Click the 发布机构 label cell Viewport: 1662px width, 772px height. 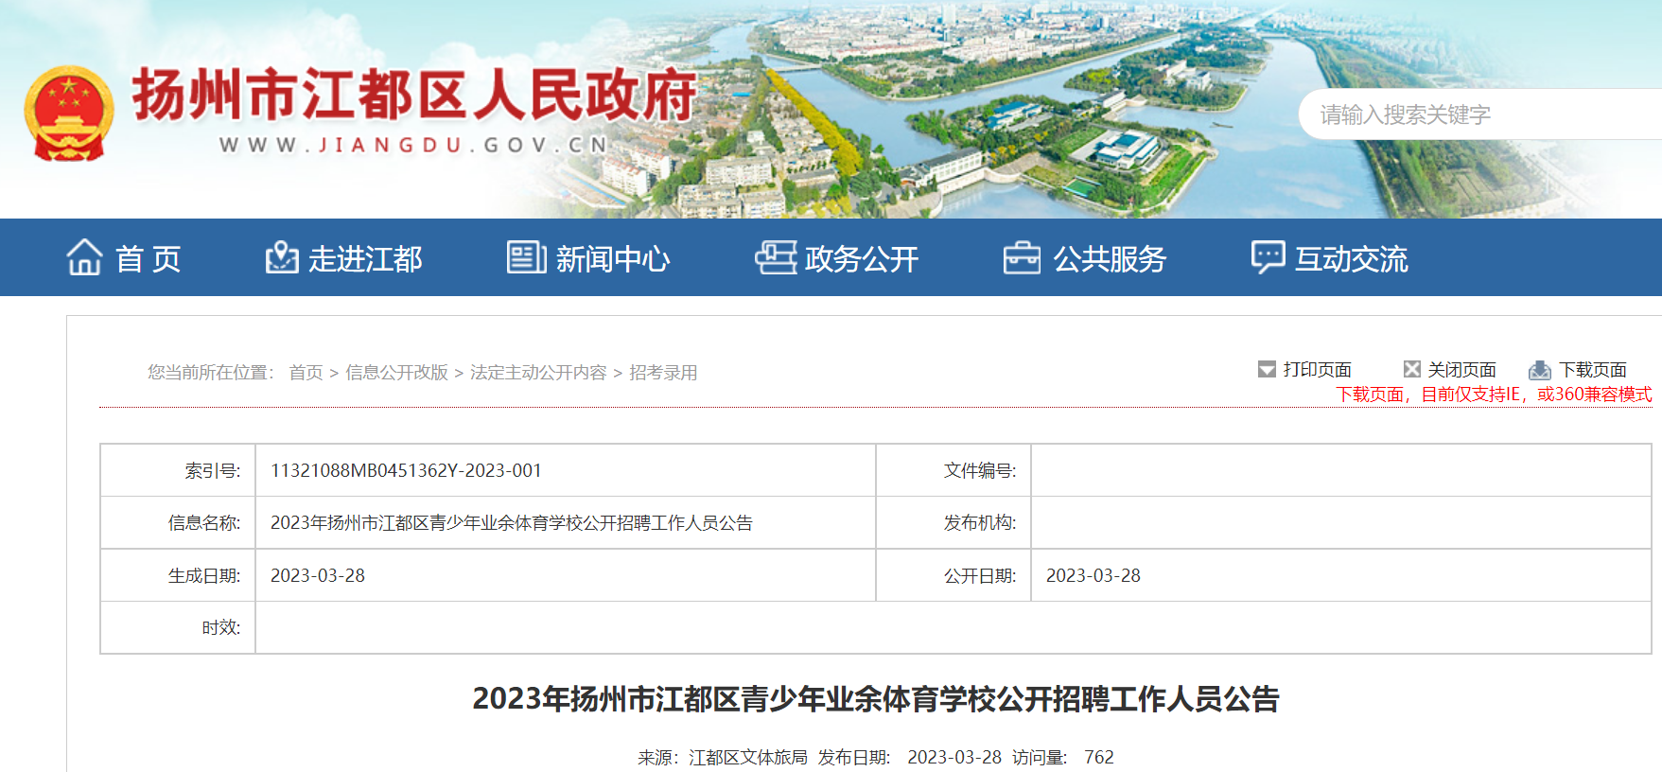(x=953, y=523)
